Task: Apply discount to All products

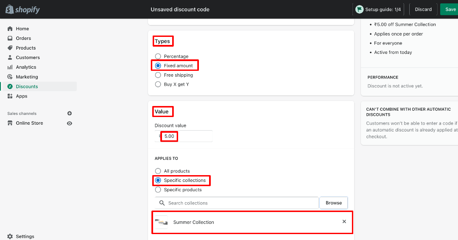Action: [x=158, y=171]
